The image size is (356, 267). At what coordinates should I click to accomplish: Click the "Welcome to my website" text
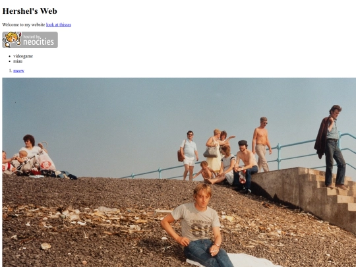(24, 25)
